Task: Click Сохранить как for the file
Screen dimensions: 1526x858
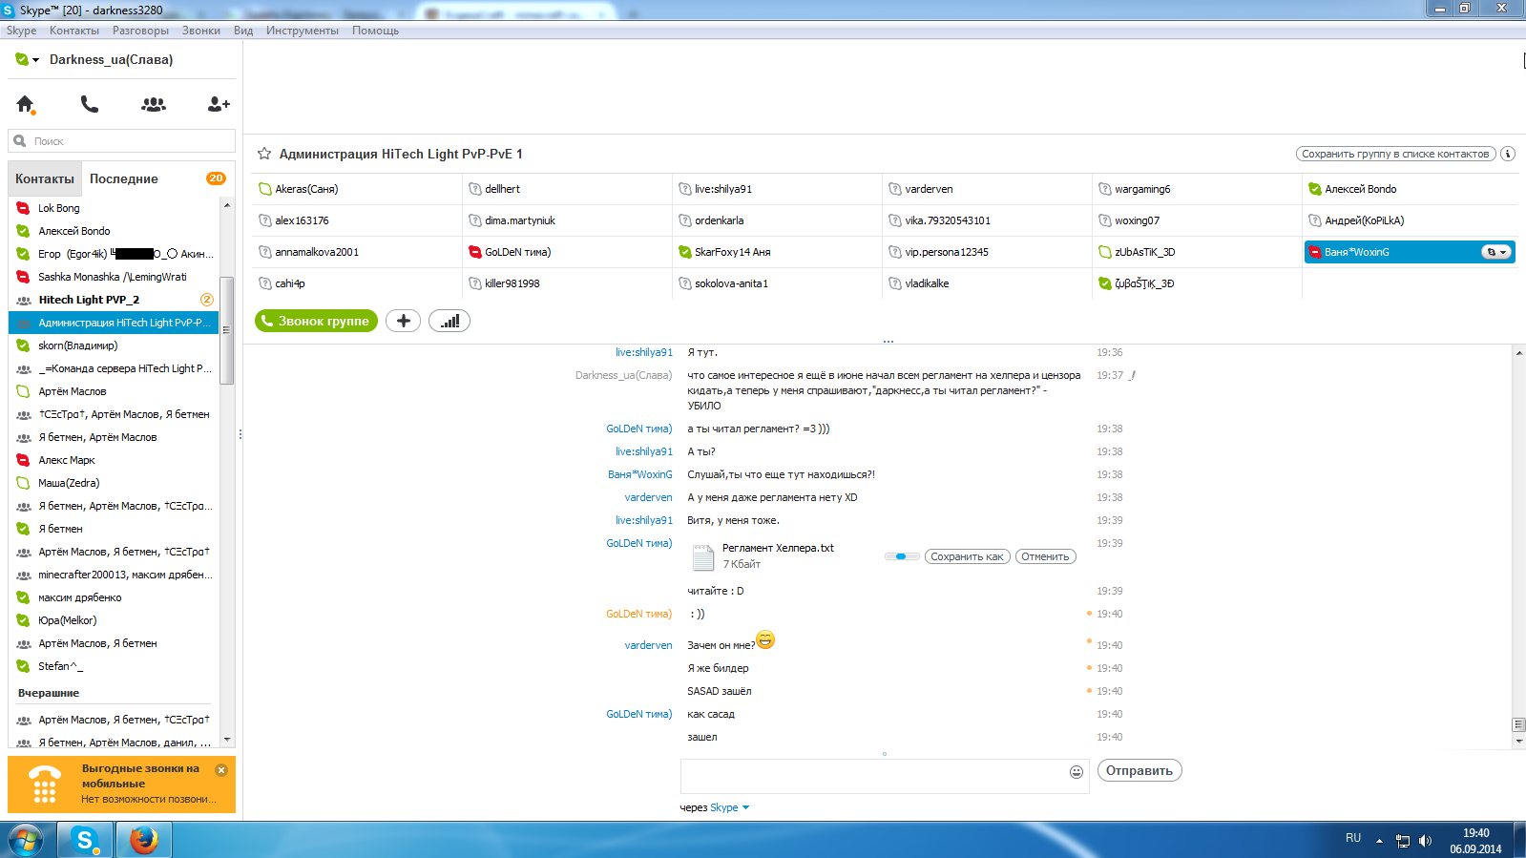Action: (x=967, y=556)
